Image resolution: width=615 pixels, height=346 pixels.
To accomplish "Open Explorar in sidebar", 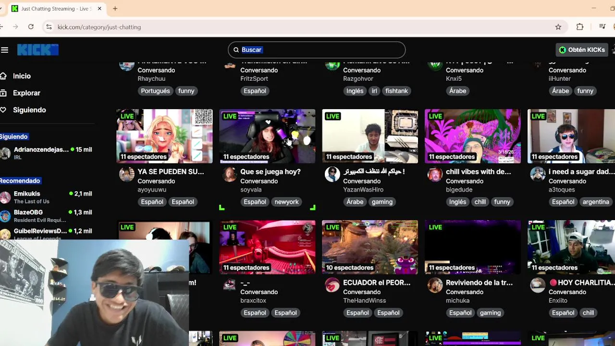I will click(26, 93).
